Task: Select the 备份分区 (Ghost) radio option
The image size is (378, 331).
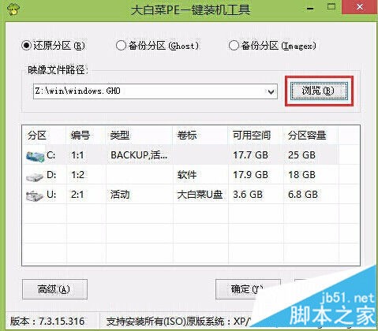Action: tap(157, 46)
